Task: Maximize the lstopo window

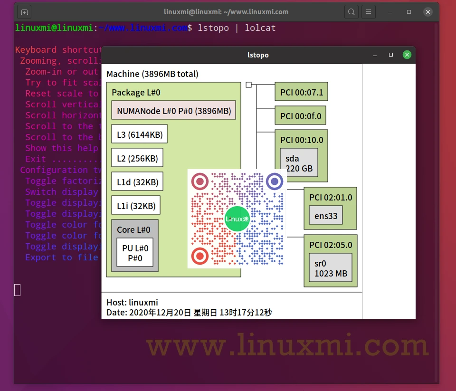Action: click(x=391, y=55)
